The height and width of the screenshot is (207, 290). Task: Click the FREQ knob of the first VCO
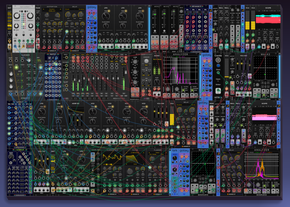[x=93, y=111]
